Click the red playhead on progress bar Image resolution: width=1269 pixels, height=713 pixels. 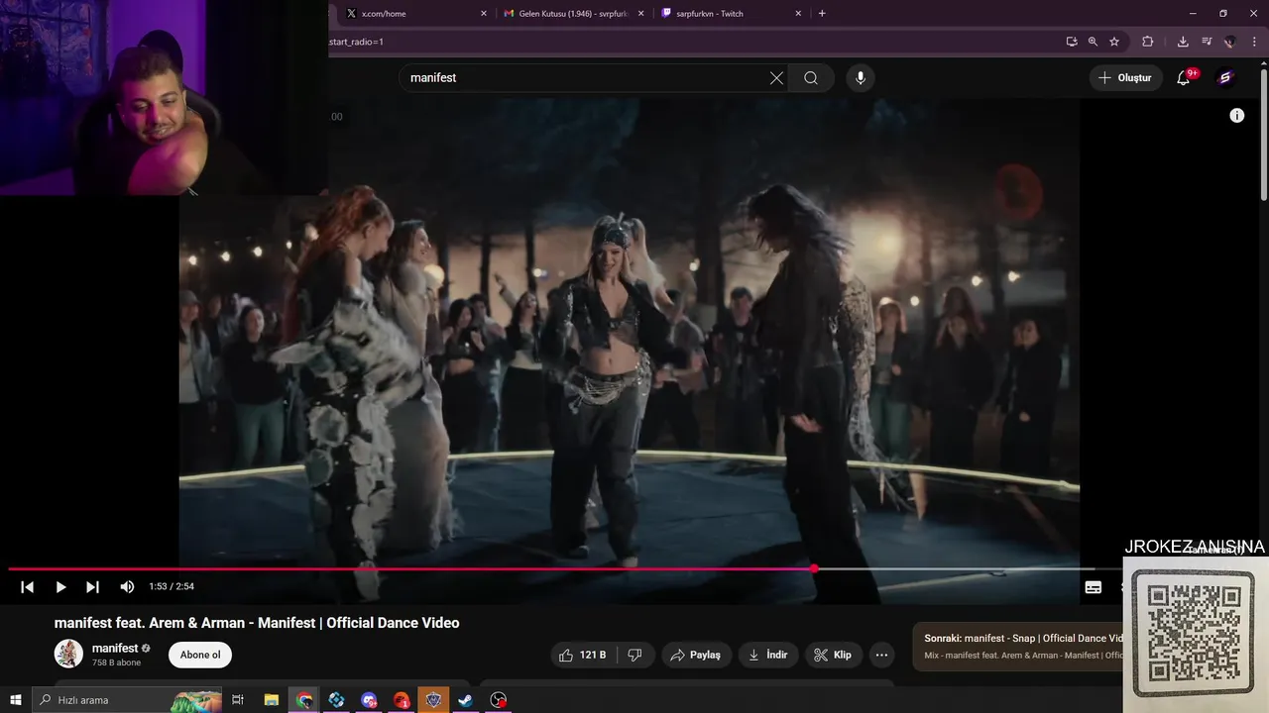pos(814,569)
